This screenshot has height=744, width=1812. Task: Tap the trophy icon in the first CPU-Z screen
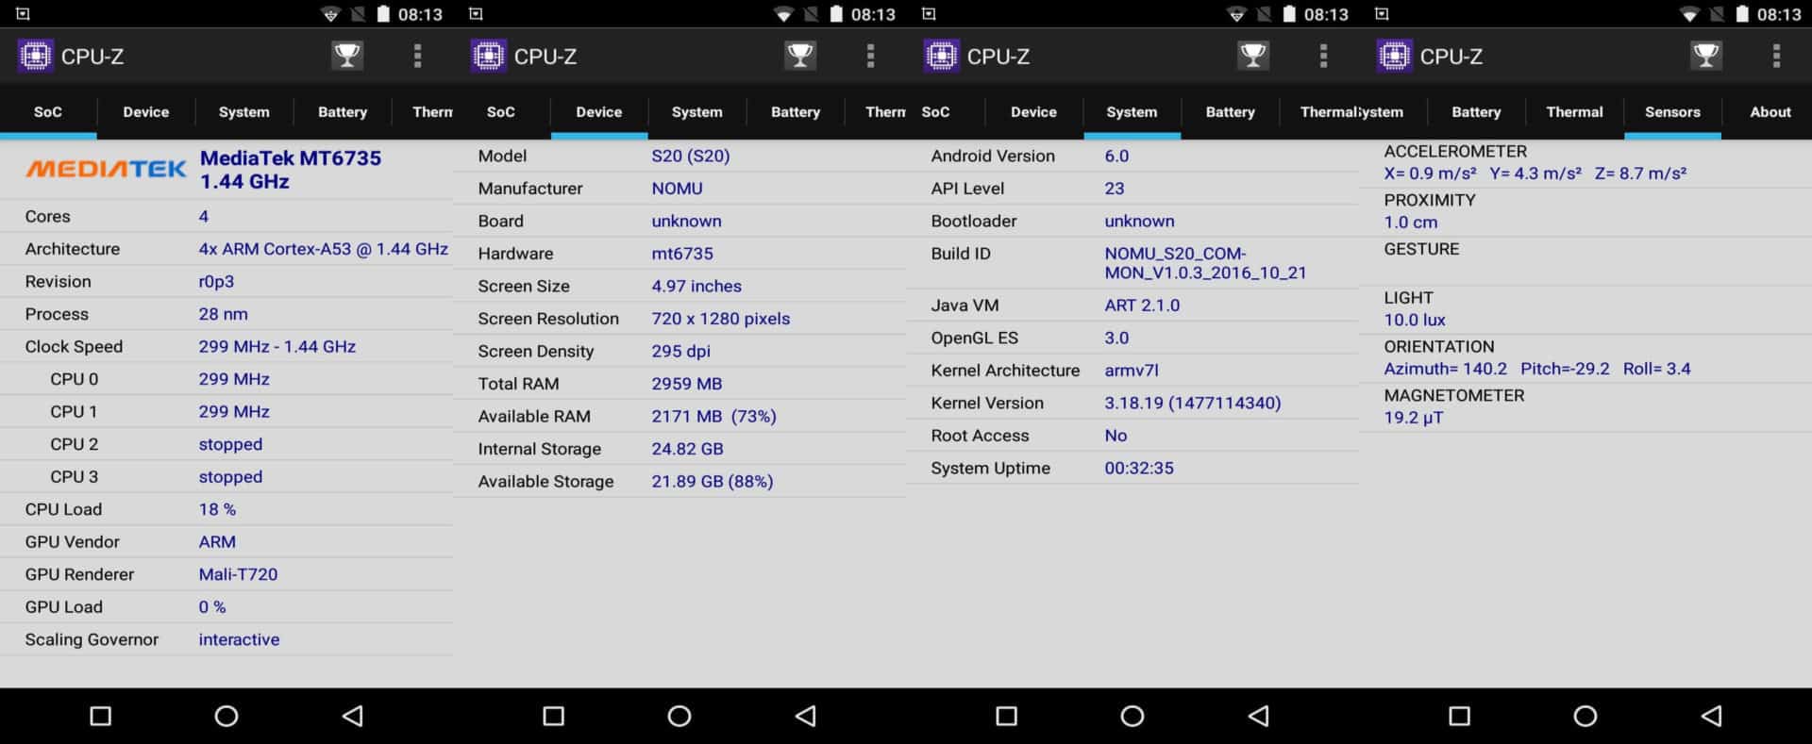pos(347,56)
